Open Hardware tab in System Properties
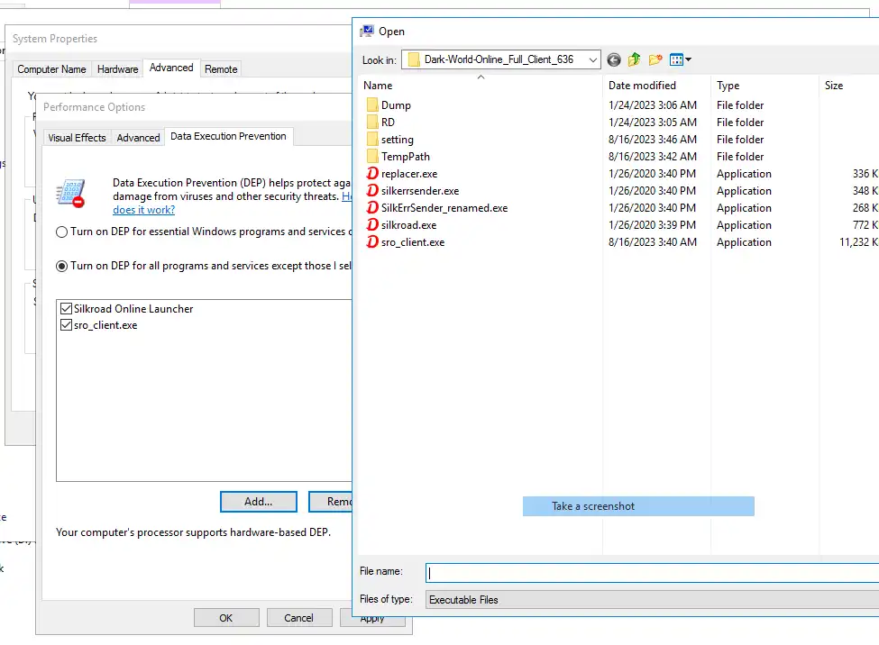 (x=118, y=69)
